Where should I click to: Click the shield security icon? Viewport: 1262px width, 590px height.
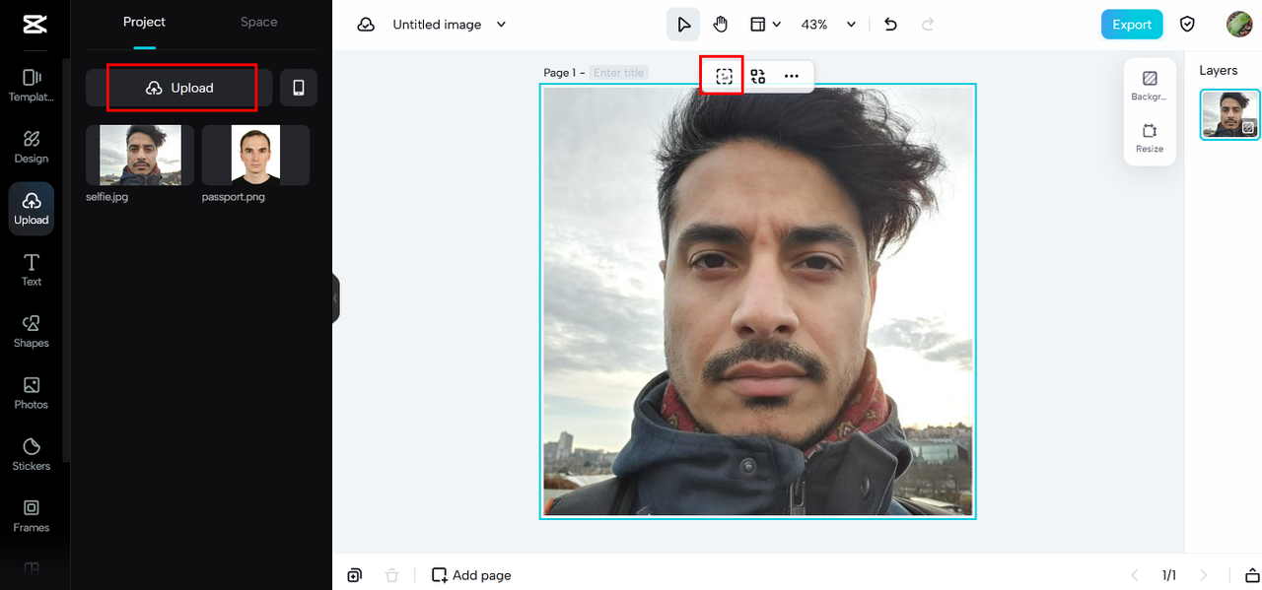click(x=1188, y=25)
